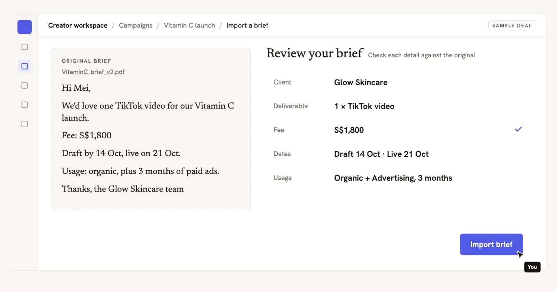Screen dimensions: 557x292
Task: Click the checkmark next to the Fee row
Action: pyautogui.click(x=518, y=129)
